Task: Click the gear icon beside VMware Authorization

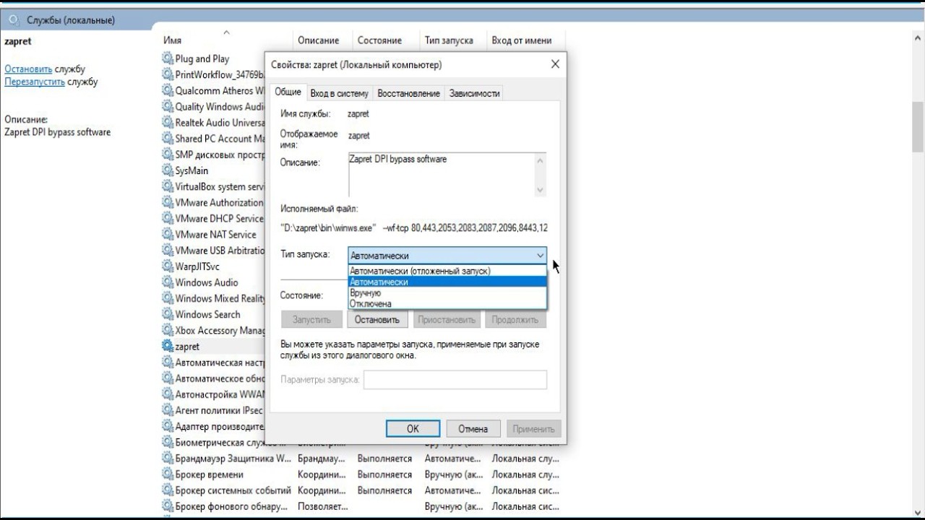Action: pyautogui.click(x=168, y=202)
